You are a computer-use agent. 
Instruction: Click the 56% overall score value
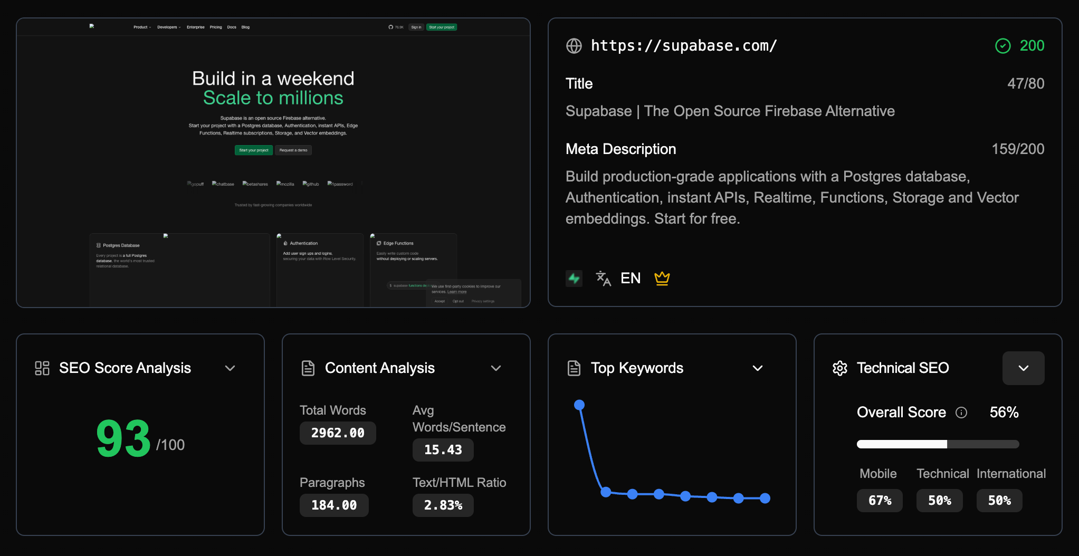(1004, 413)
